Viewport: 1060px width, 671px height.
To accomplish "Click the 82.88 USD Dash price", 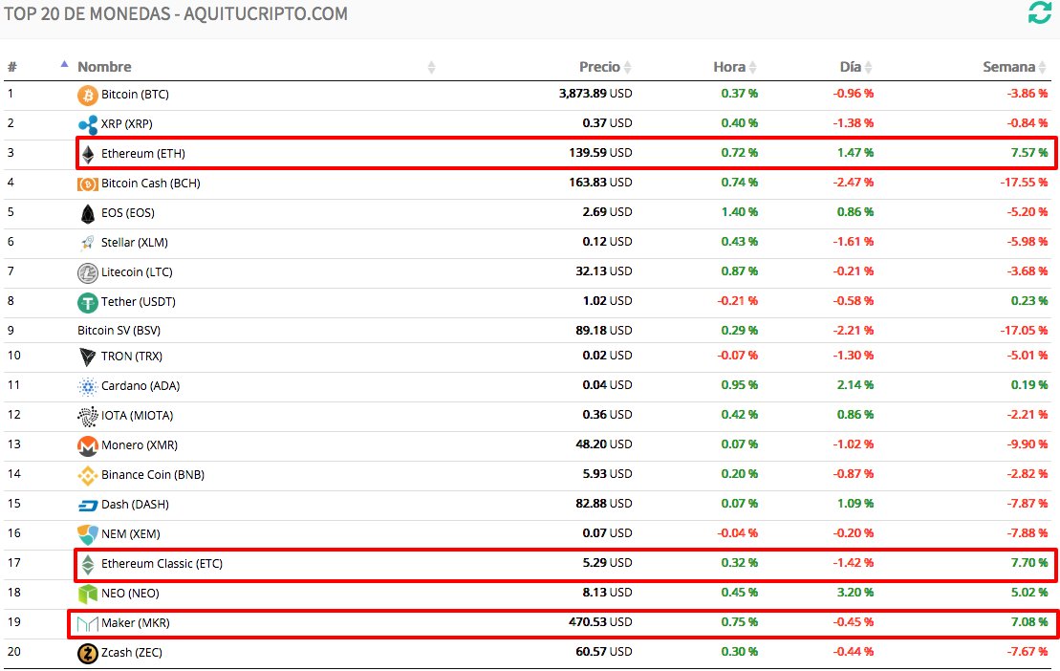I will coord(604,505).
